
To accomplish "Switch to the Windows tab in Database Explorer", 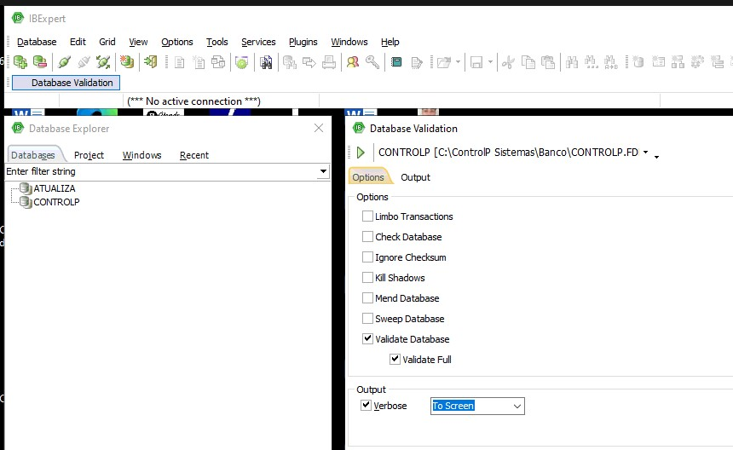I will 141,155.
